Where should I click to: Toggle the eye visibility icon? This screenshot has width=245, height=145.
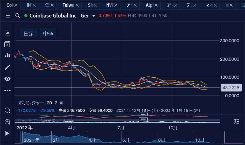click(7, 79)
